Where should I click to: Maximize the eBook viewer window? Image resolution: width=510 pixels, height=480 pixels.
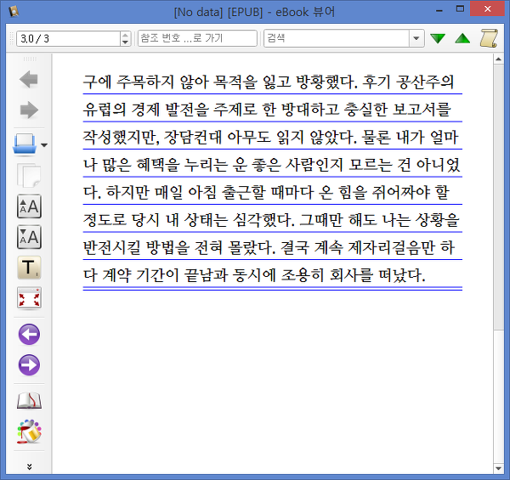tap(460, 9)
